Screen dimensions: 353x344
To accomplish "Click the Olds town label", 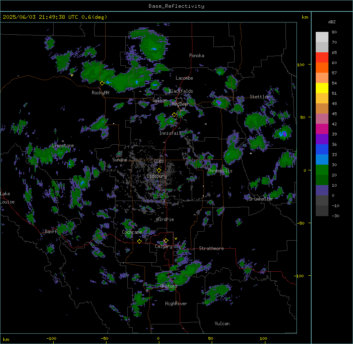I will pyautogui.click(x=159, y=161).
